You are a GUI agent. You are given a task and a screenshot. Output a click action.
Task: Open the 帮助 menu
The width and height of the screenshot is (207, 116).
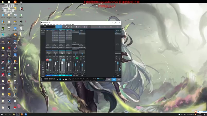(73, 24)
